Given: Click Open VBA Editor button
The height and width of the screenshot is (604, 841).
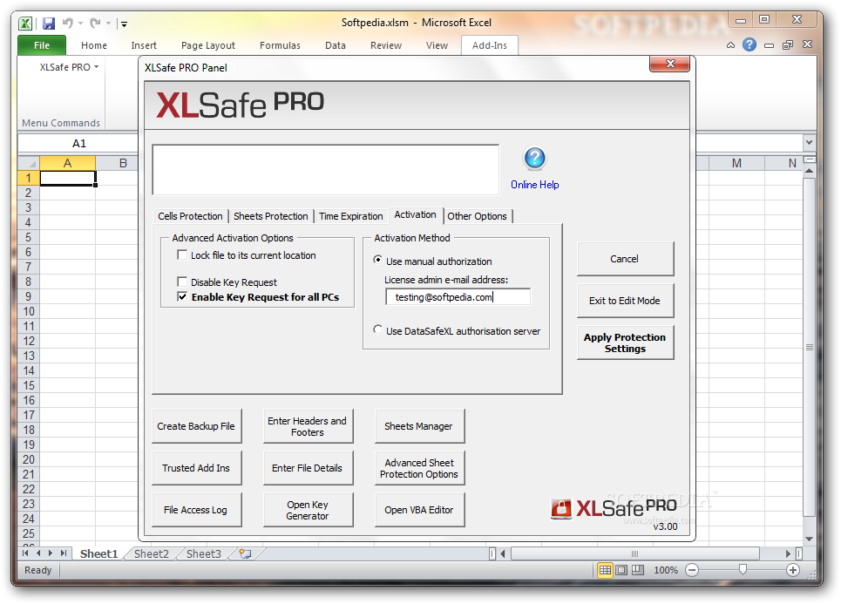Looking at the screenshot, I should click(419, 510).
